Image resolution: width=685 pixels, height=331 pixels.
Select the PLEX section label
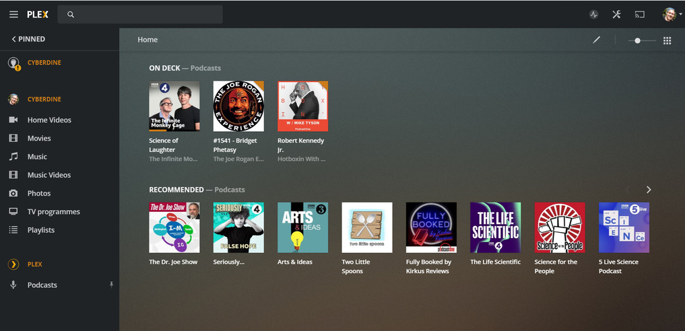35,264
